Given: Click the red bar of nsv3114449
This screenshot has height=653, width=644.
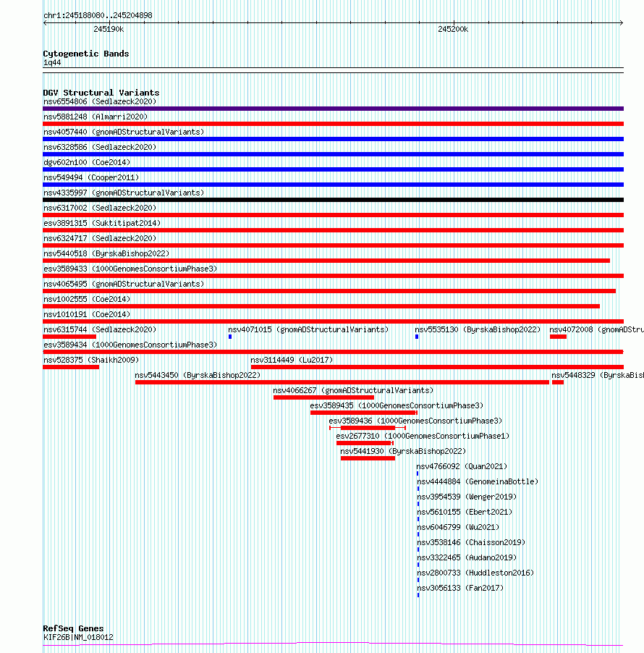Looking at the screenshot, I should (x=437, y=367).
